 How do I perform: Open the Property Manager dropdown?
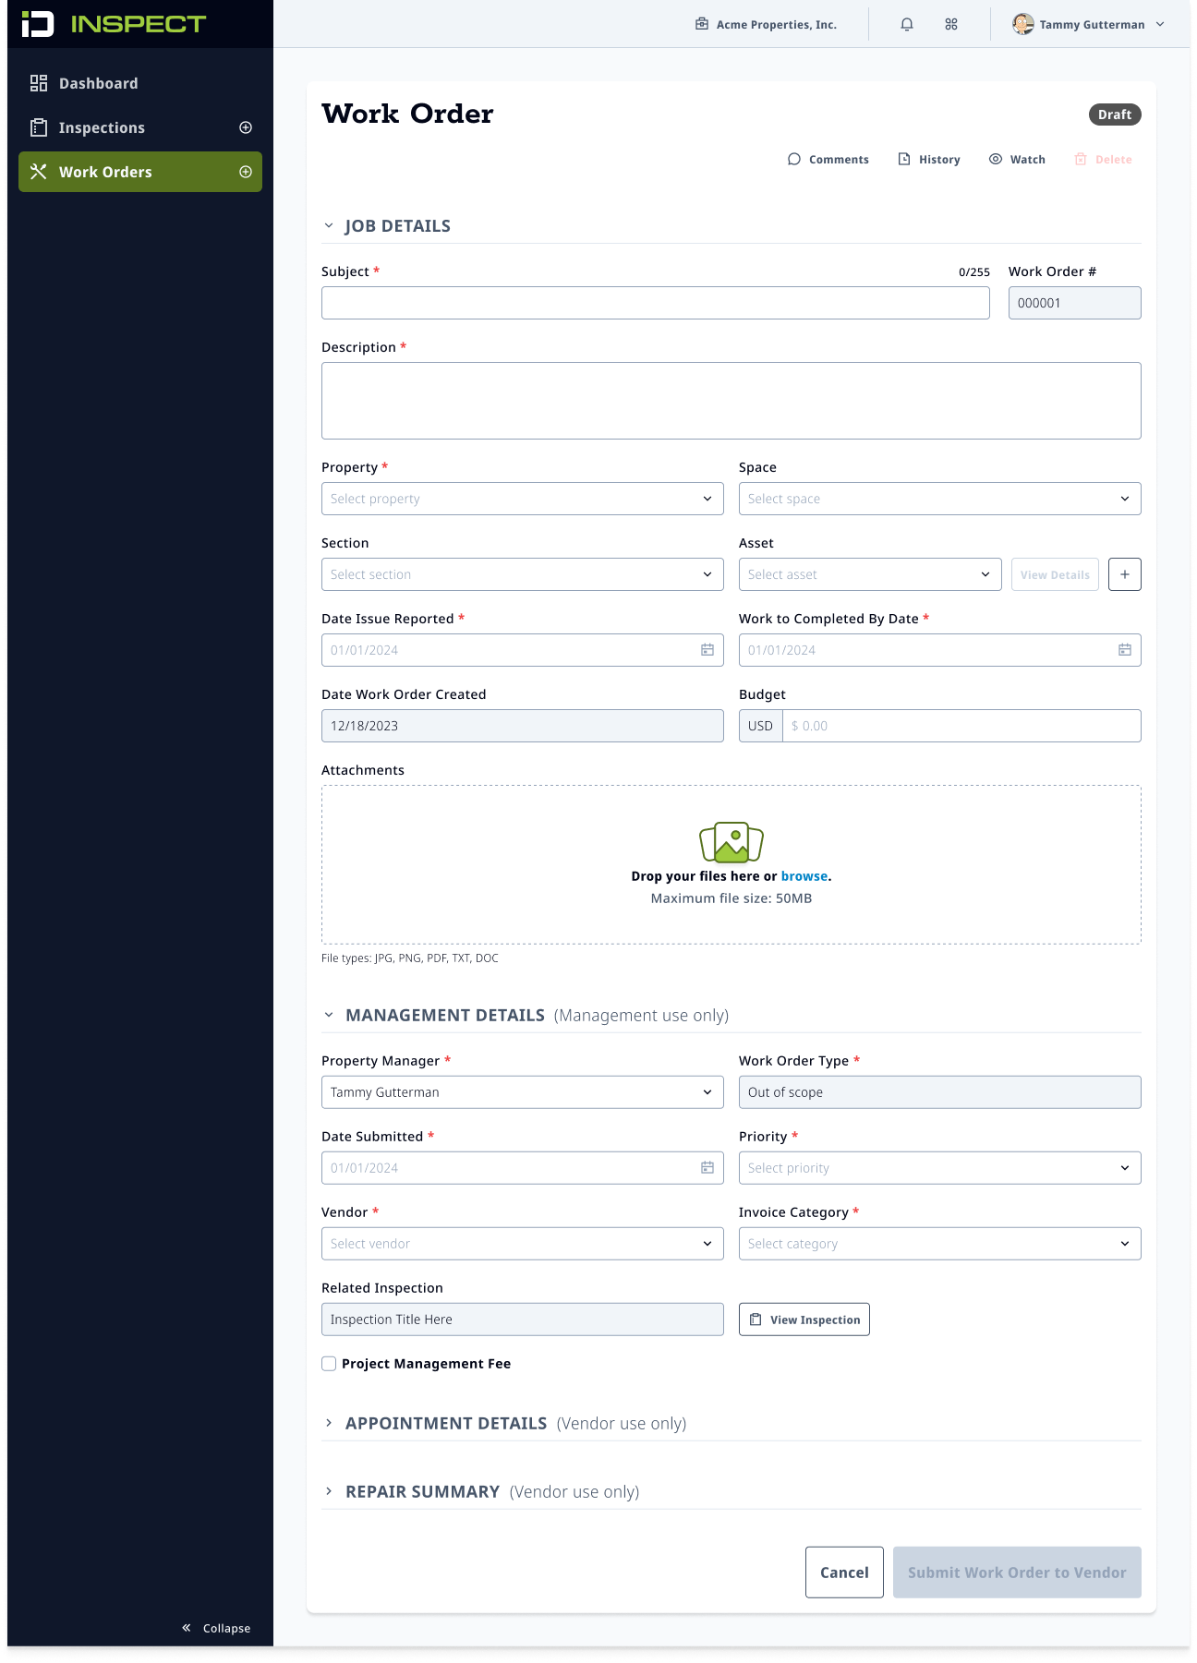(x=523, y=1092)
